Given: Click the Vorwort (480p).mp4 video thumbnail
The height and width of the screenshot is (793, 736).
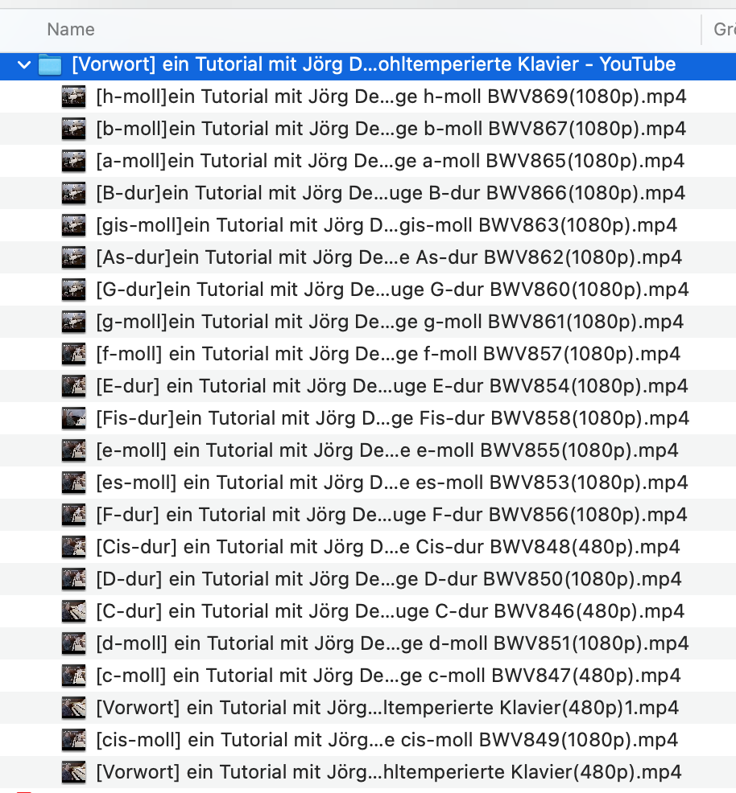Looking at the screenshot, I should 74,772.
